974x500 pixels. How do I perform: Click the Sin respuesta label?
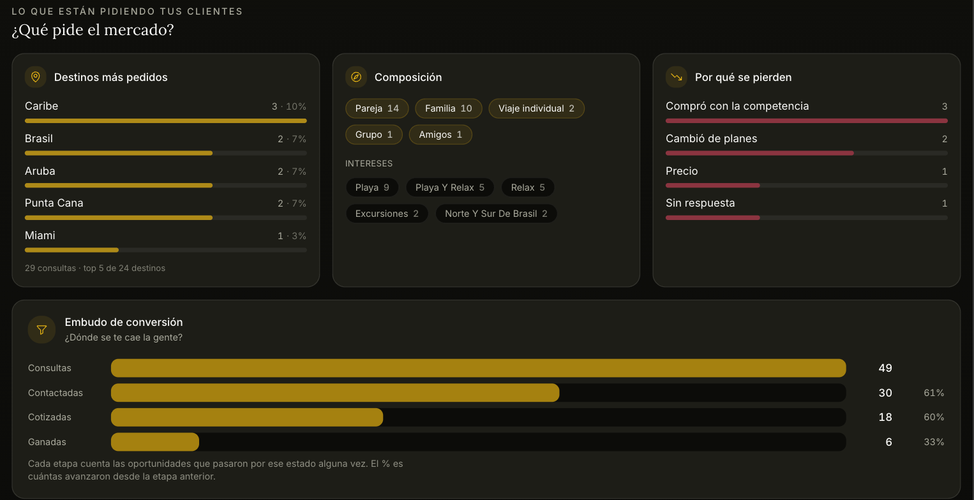pos(700,203)
